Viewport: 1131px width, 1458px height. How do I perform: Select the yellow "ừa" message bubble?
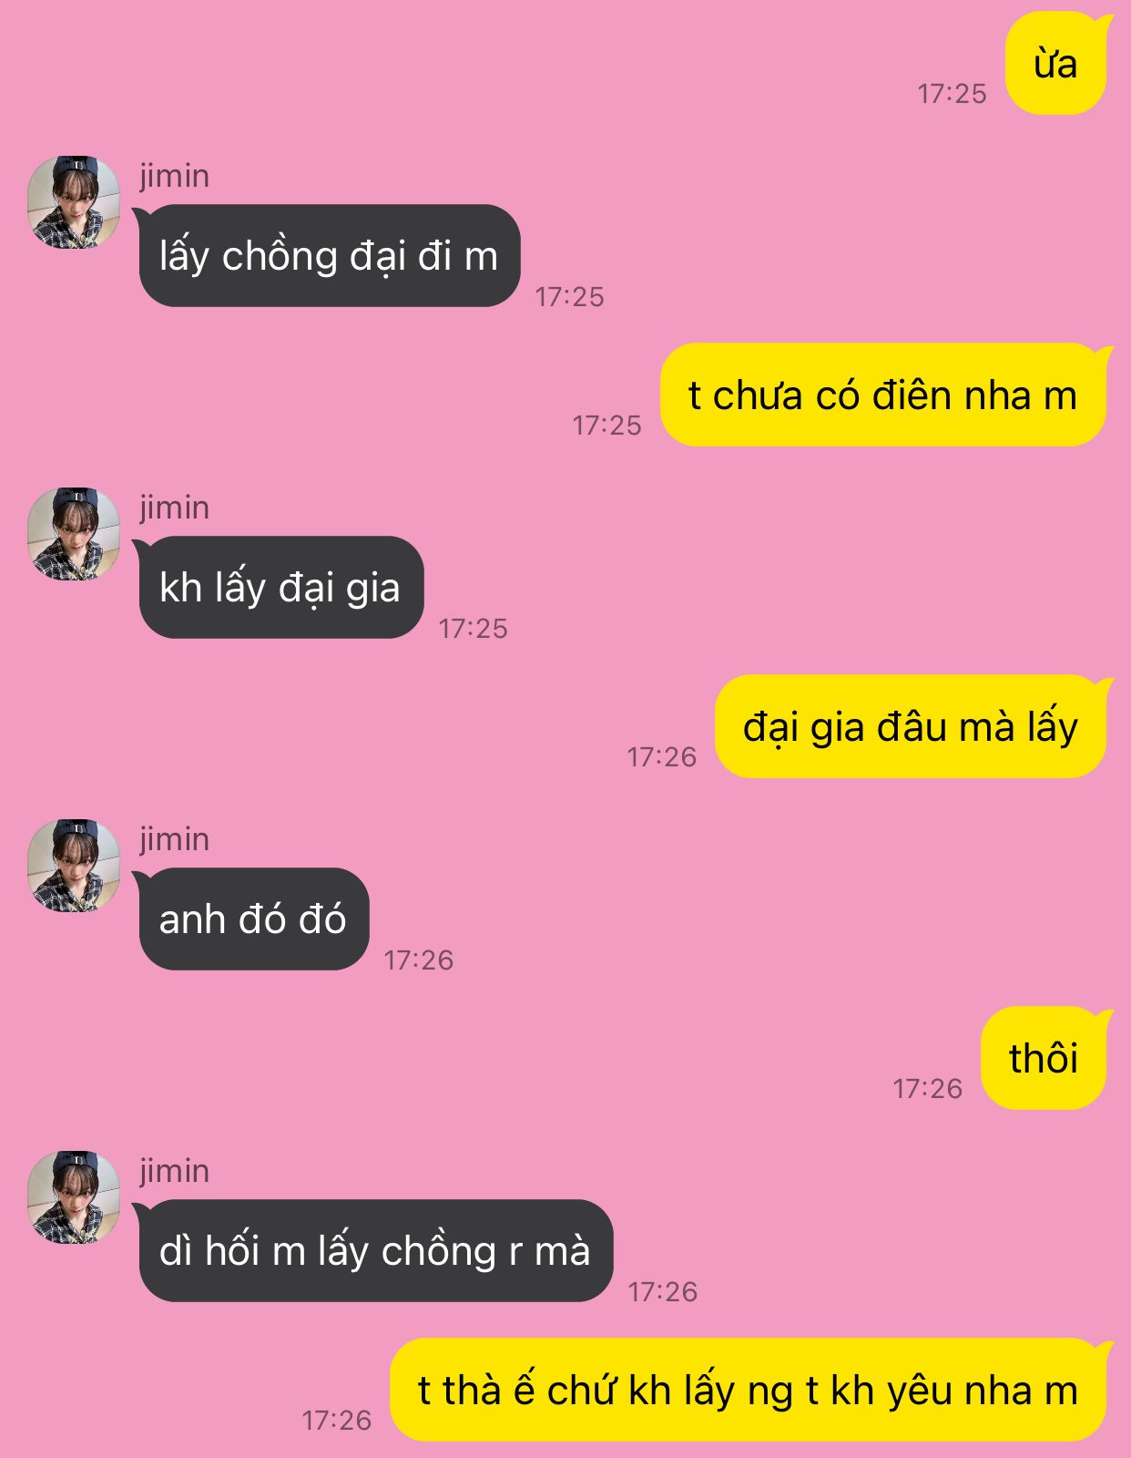(1056, 64)
